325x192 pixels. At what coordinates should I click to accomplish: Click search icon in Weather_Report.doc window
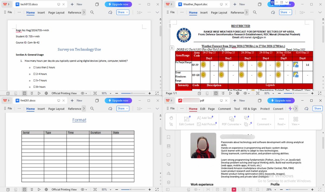click(255, 12)
